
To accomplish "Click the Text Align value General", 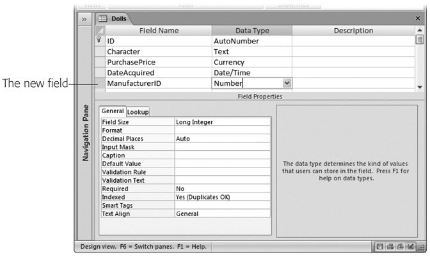I will point(223,214).
